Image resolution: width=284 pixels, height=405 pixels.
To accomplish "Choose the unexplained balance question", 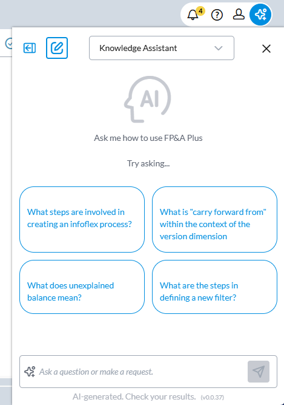I will pos(82,287).
